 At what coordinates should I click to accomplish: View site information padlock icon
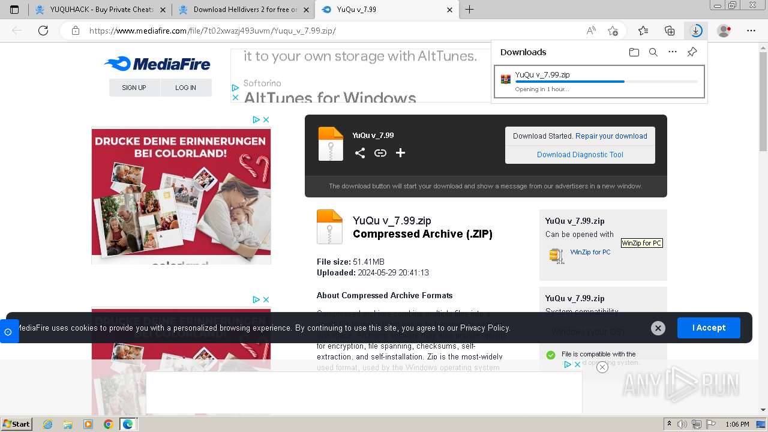pyautogui.click(x=76, y=31)
